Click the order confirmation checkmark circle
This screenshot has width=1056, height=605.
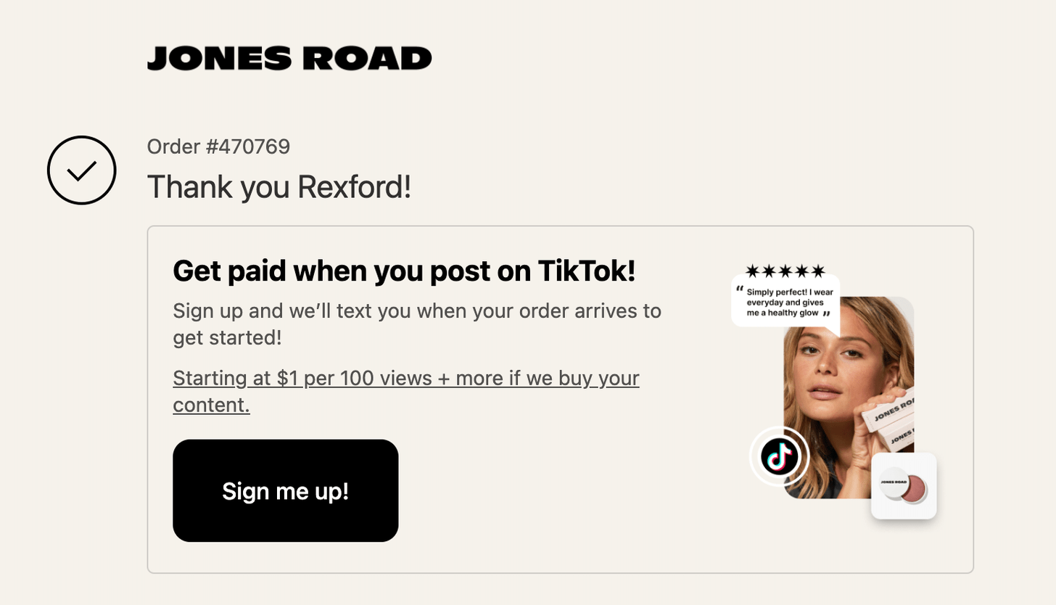pos(82,170)
